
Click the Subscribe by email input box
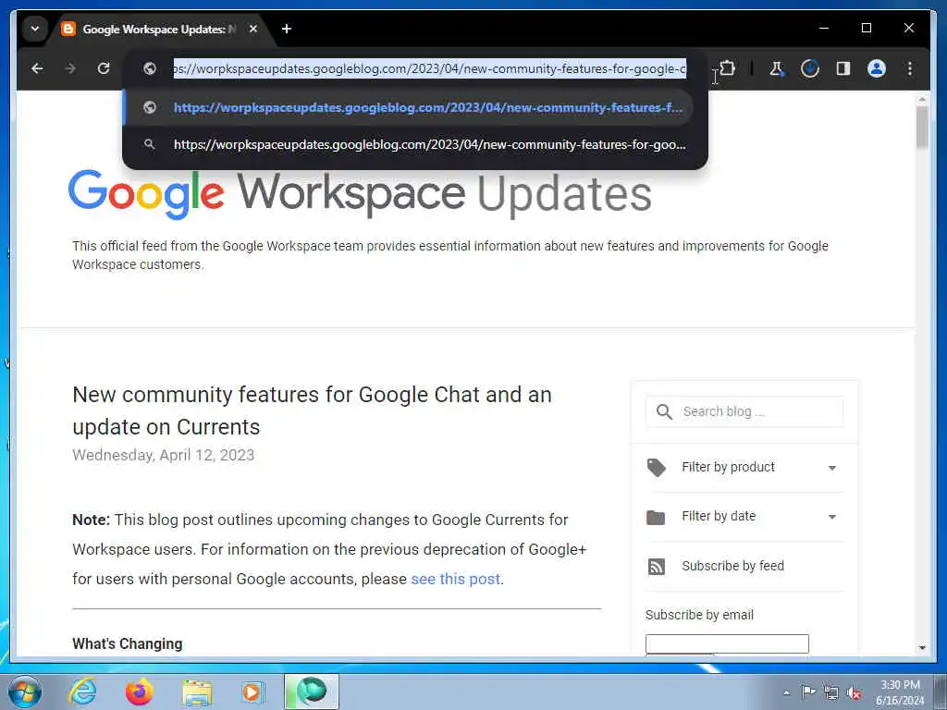727,643
